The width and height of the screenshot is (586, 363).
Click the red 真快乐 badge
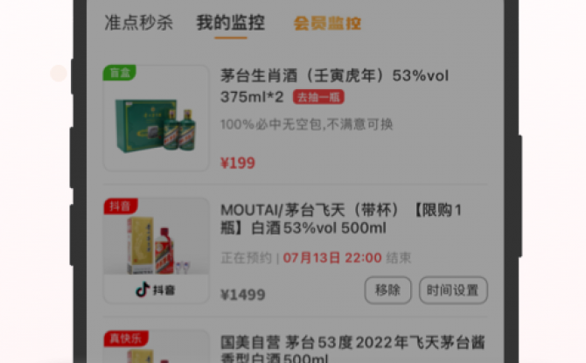[x=126, y=338]
